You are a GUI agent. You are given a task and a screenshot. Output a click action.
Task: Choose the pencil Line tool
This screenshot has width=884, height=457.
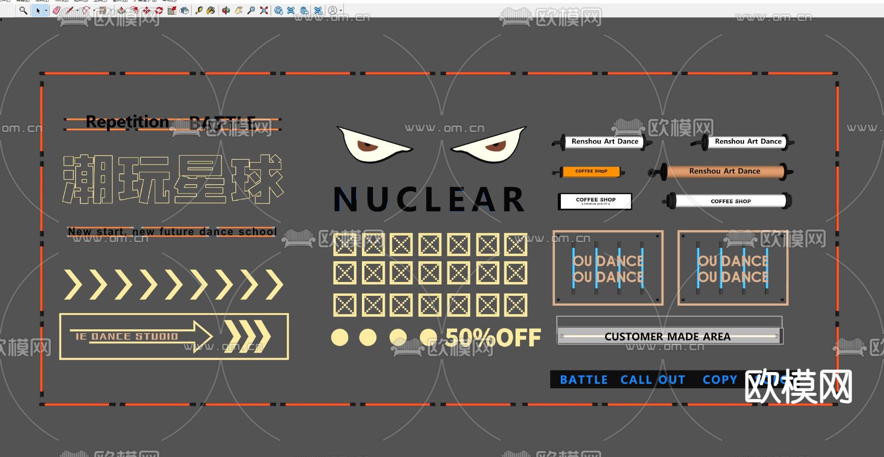pos(69,10)
